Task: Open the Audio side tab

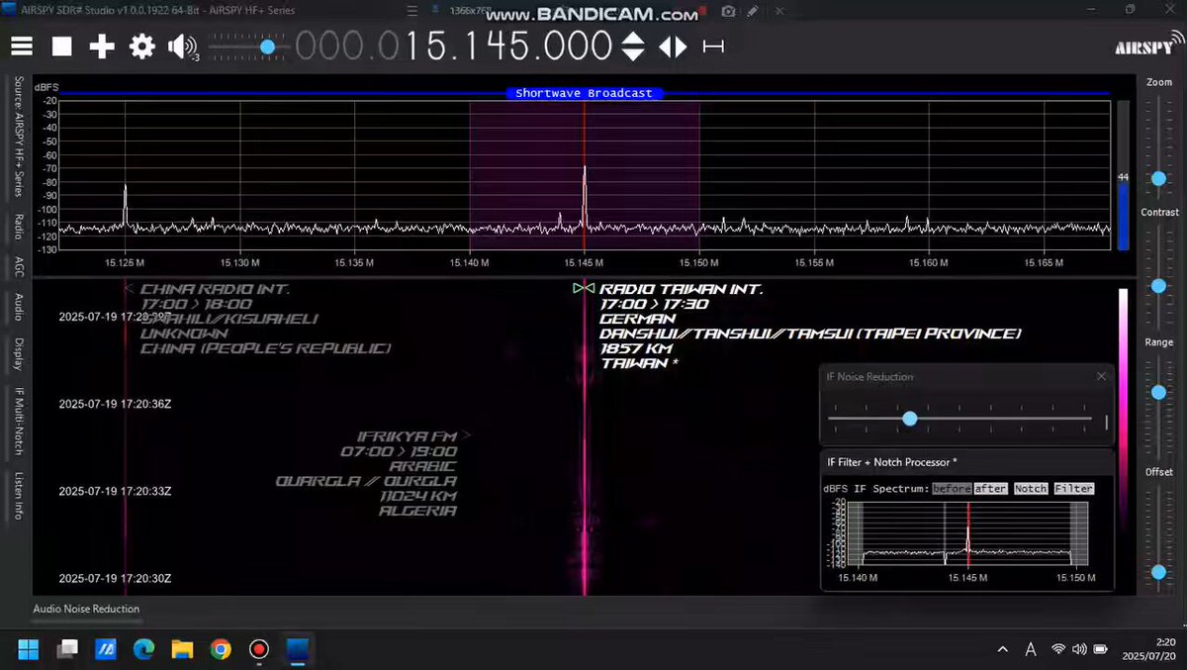Action: pyautogui.click(x=18, y=307)
